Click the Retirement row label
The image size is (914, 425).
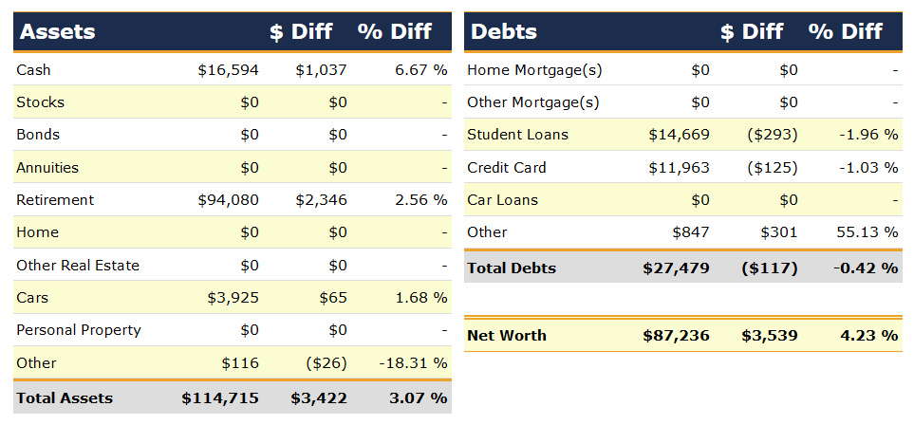point(55,200)
